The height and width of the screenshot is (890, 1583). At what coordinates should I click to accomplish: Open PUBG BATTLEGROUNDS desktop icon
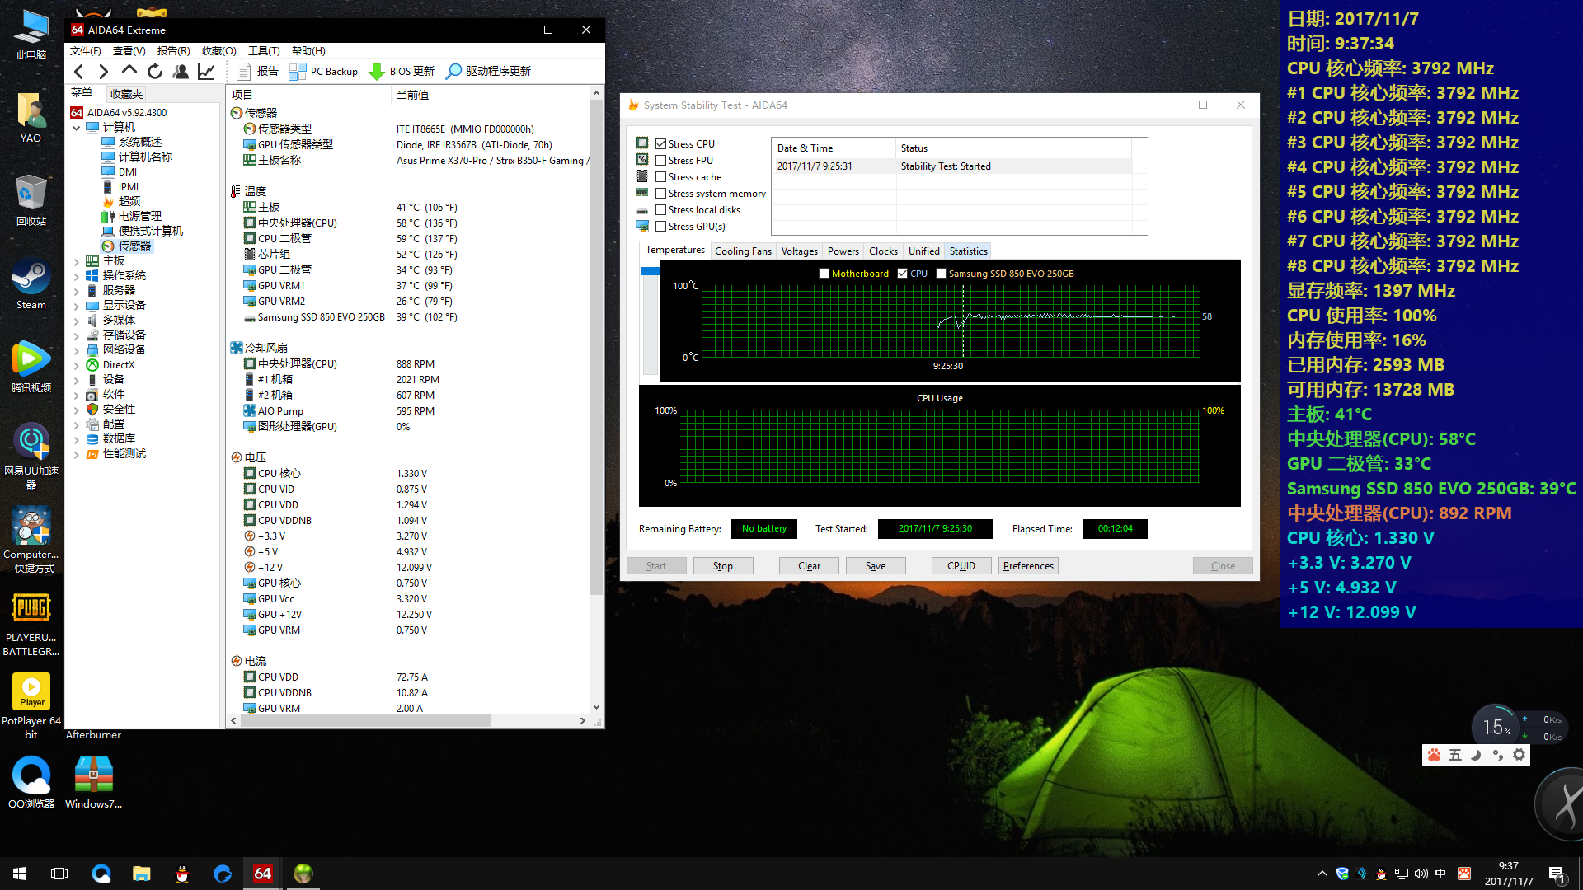coord(31,624)
